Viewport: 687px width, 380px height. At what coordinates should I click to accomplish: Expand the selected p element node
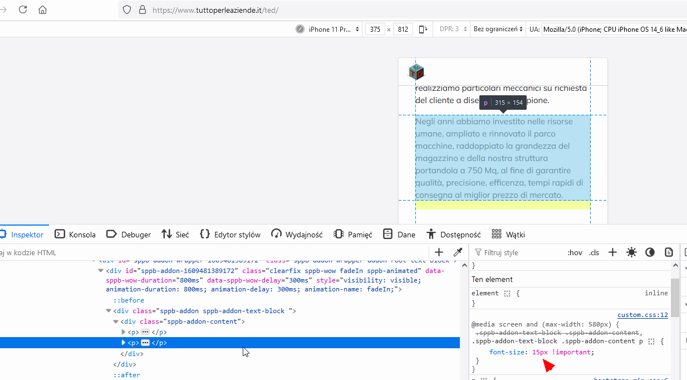click(x=124, y=343)
